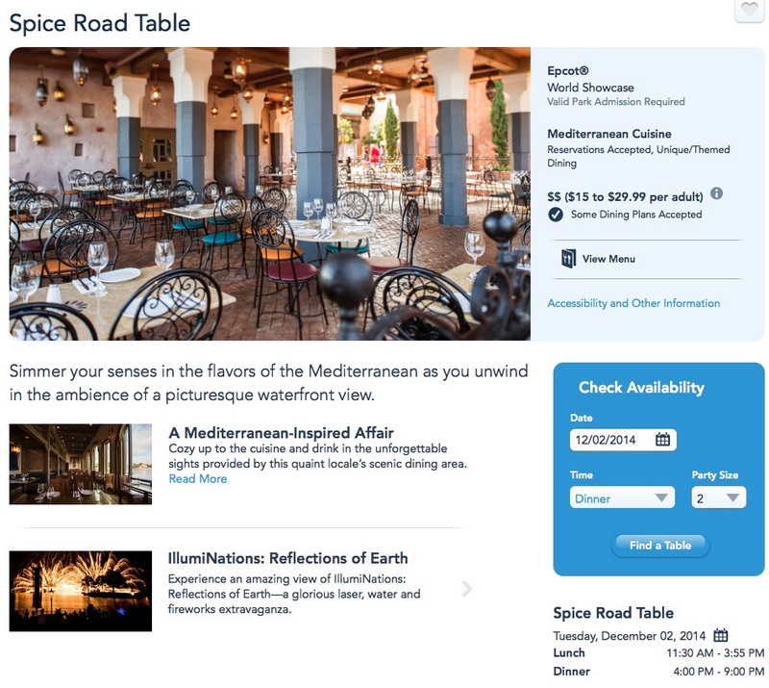Open Accessibility and Other Information
The height and width of the screenshot is (688, 769).
(633, 303)
